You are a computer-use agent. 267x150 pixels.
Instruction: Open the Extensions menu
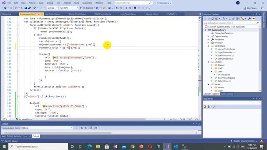point(87,3)
